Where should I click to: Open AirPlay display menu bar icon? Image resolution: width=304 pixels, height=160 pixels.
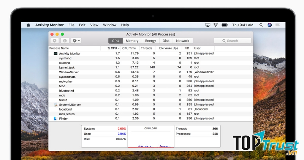(207, 25)
